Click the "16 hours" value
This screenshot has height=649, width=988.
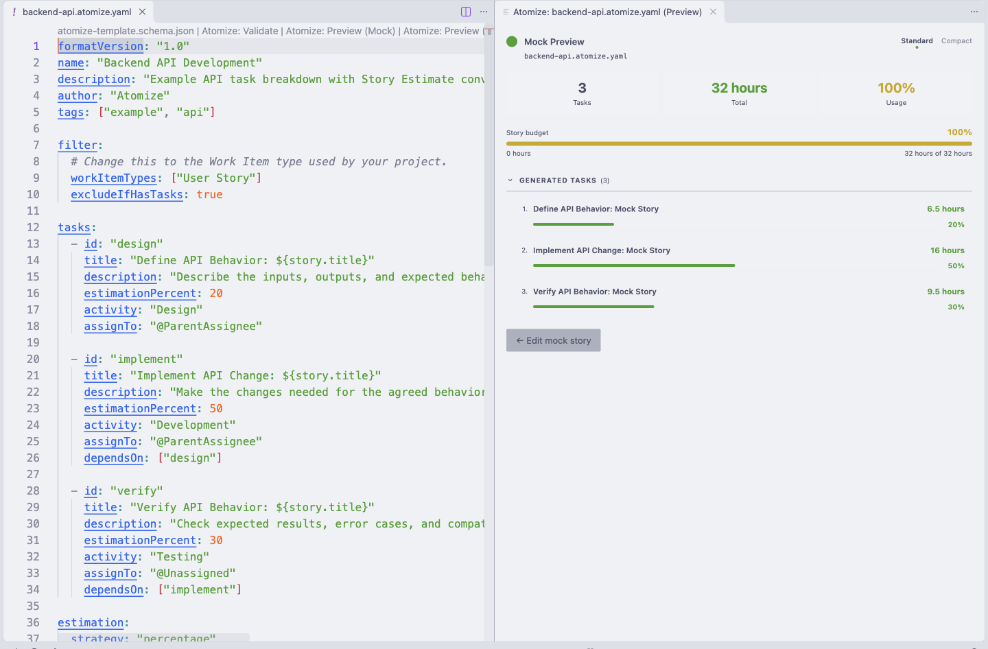[x=948, y=250]
